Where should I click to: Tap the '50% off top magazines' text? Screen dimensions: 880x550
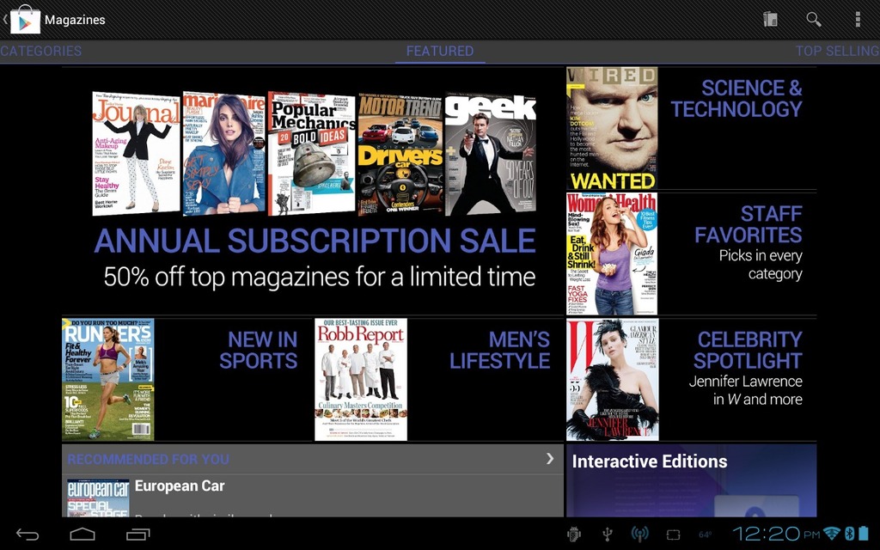coord(320,277)
